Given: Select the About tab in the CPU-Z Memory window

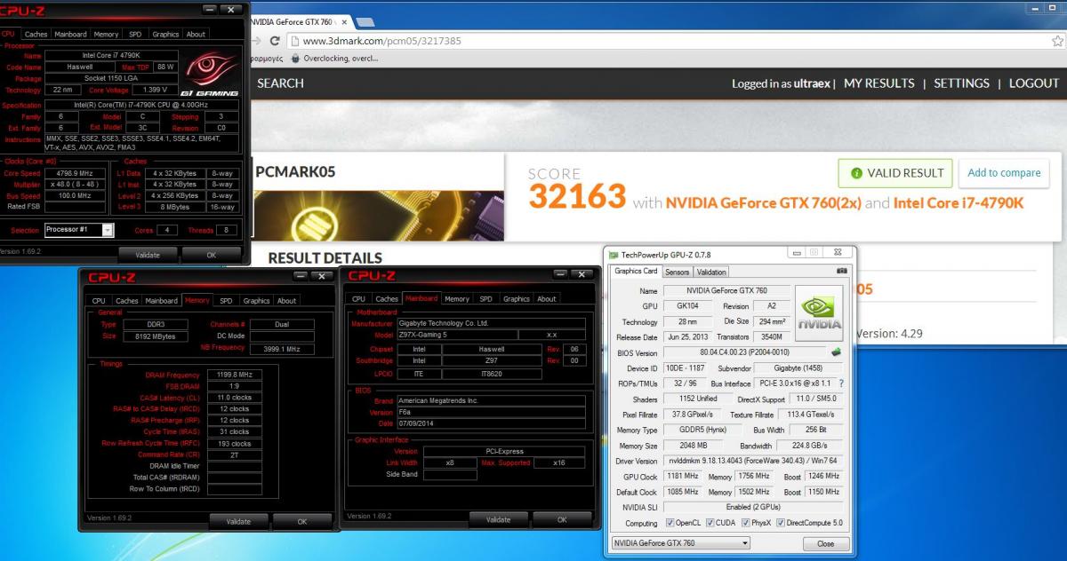Looking at the screenshot, I should tap(286, 300).
